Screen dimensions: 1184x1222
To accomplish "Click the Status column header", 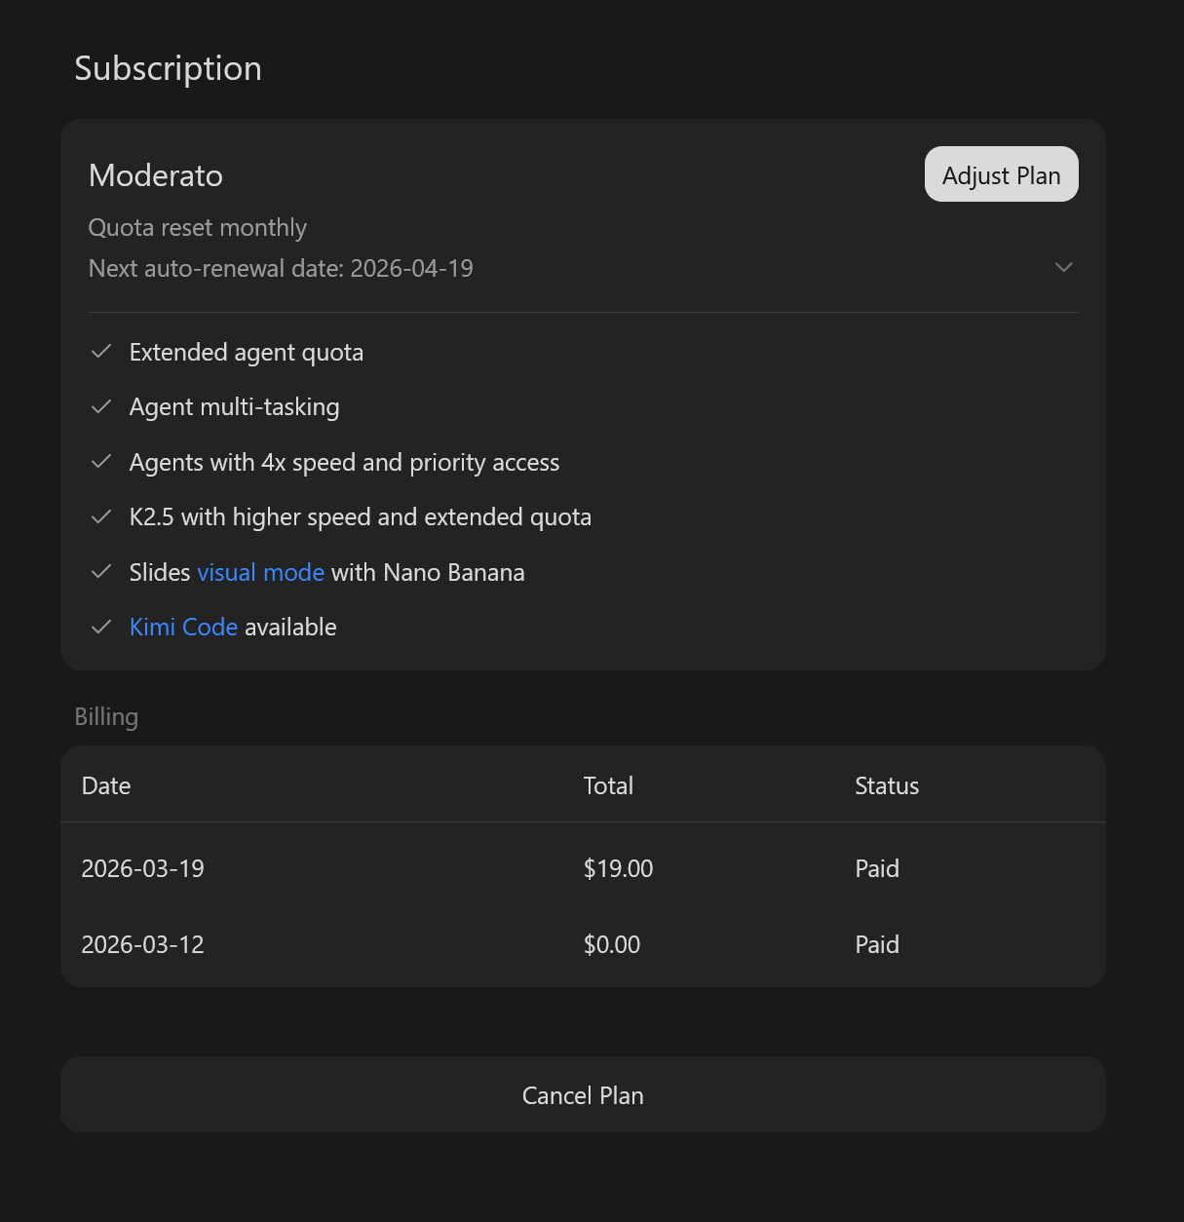I will click(x=887, y=785).
